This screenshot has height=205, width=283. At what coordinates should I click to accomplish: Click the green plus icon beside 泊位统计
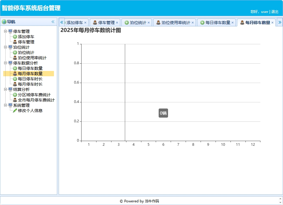point(15,52)
